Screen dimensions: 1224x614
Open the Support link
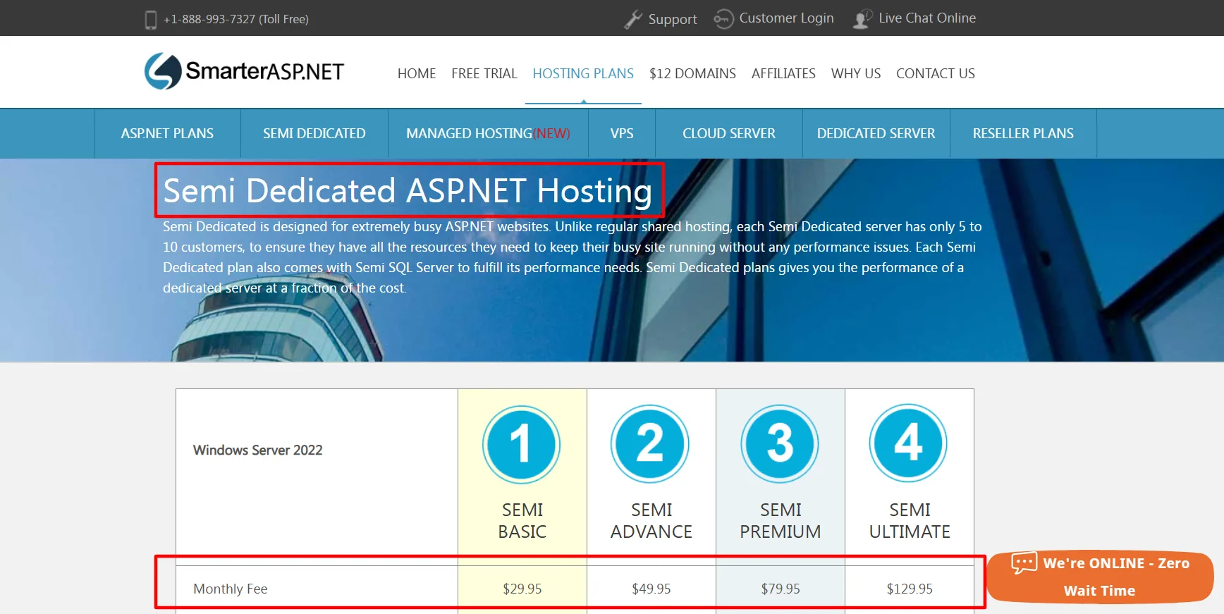[x=673, y=19]
